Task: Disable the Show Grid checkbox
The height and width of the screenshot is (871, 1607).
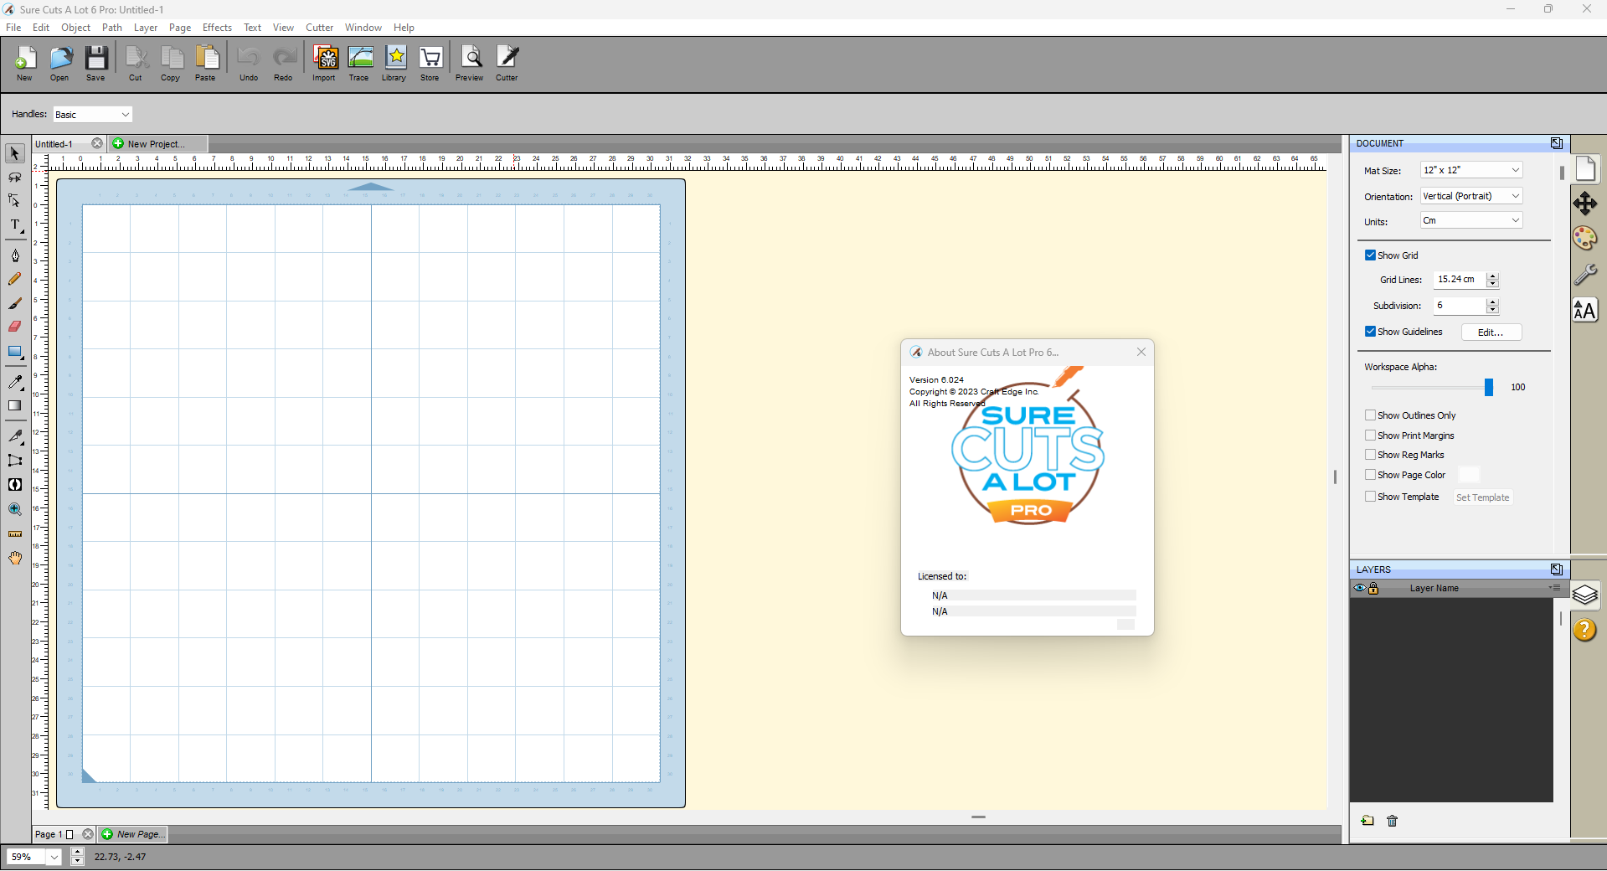Action: pos(1370,255)
